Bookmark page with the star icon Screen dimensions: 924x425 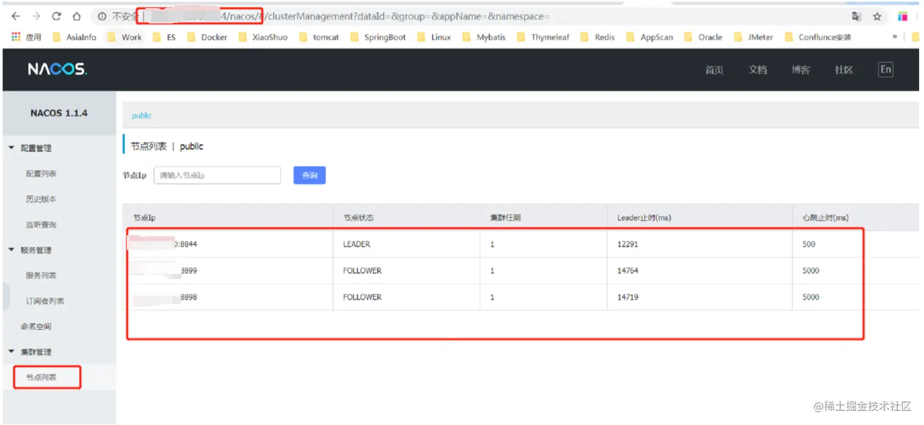pos(877,17)
